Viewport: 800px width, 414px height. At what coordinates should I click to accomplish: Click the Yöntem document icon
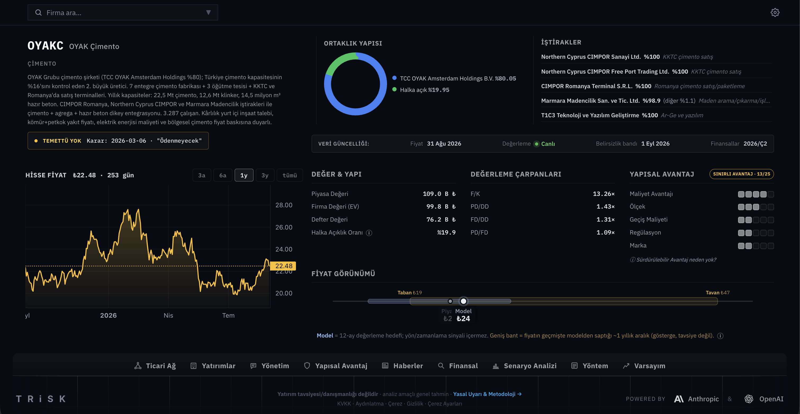point(574,366)
